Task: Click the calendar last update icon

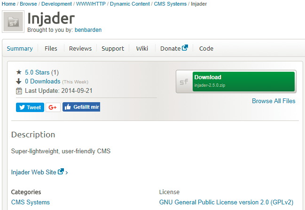Action: 19,91
